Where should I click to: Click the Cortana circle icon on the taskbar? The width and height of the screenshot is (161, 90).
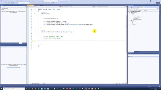26,89
